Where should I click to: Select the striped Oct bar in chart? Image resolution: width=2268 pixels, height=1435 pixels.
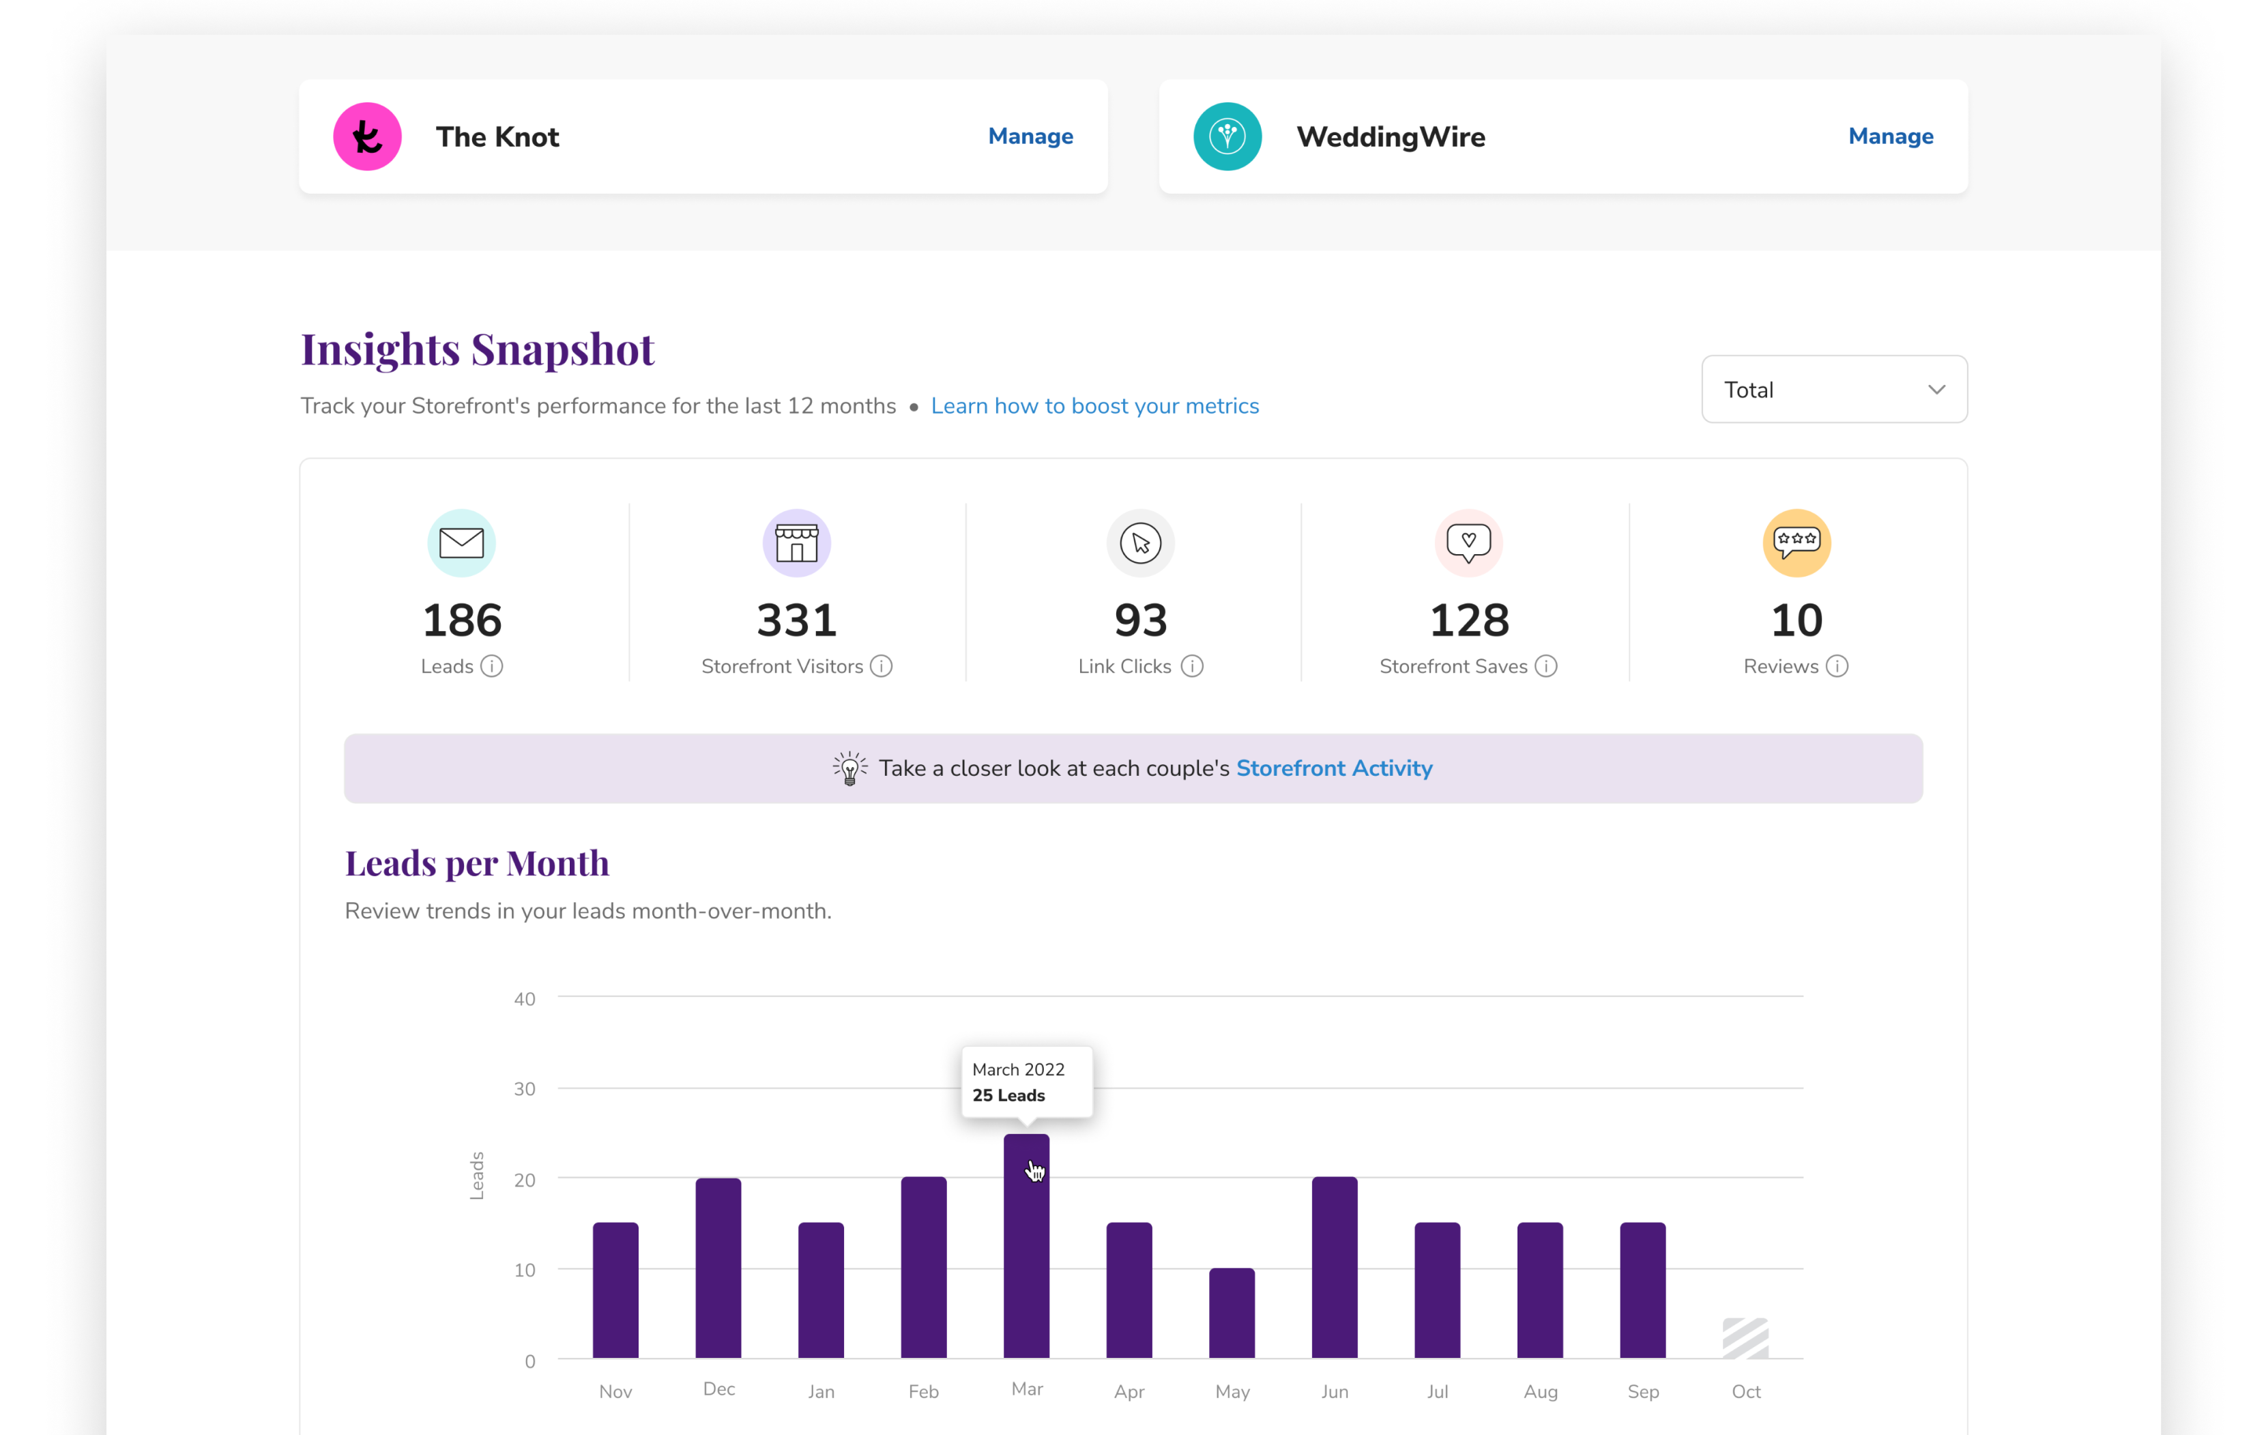[x=1745, y=1338]
